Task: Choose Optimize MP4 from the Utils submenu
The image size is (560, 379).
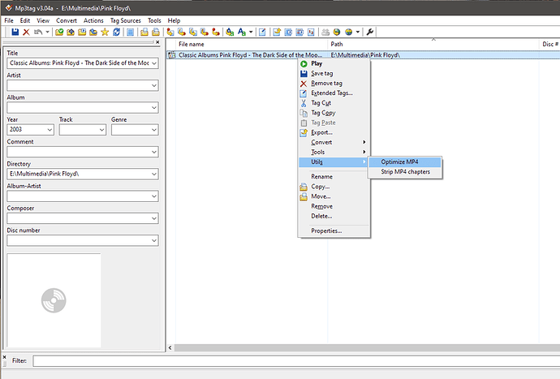Action: tap(399, 162)
